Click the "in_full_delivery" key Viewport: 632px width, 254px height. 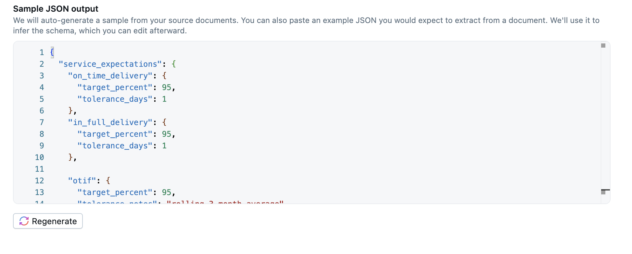pos(110,122)
